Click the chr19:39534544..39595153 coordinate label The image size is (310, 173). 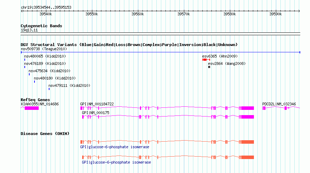coord(46,7)
